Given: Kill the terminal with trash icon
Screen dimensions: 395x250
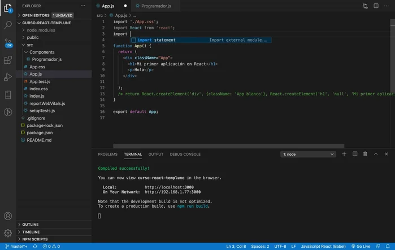Looking at the screenshot, I should (x=365, y=154).
